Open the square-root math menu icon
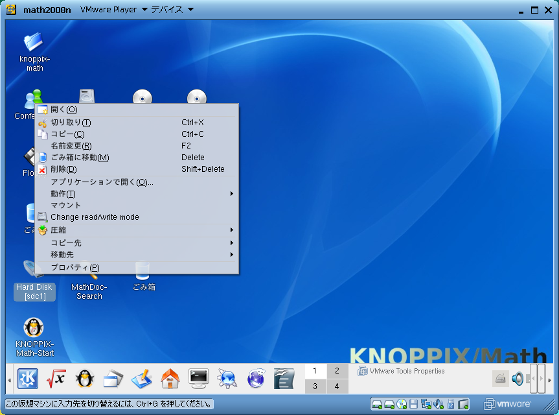This screenshot has height=415, width=559. click(x=56, y=379)
